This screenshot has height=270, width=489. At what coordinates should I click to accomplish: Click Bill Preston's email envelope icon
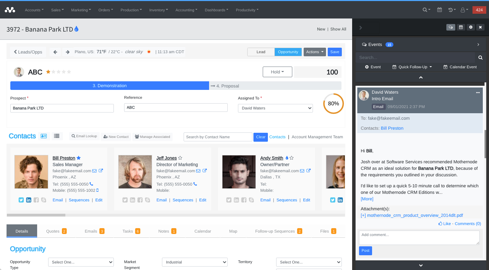click(95, 171)
